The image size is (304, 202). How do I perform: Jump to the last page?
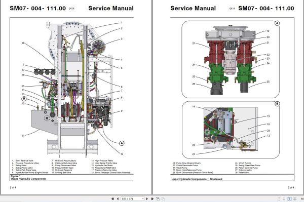(x=152, y=198)
